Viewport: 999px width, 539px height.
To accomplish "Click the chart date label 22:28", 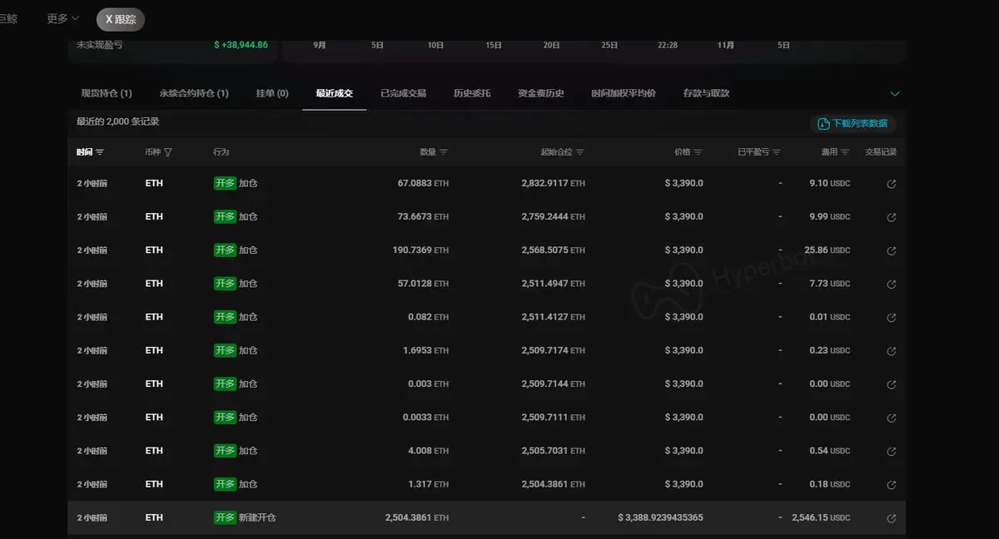I will (668, 45).
